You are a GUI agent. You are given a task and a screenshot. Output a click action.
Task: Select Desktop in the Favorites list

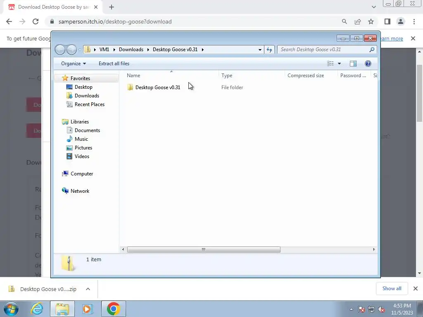83,87
